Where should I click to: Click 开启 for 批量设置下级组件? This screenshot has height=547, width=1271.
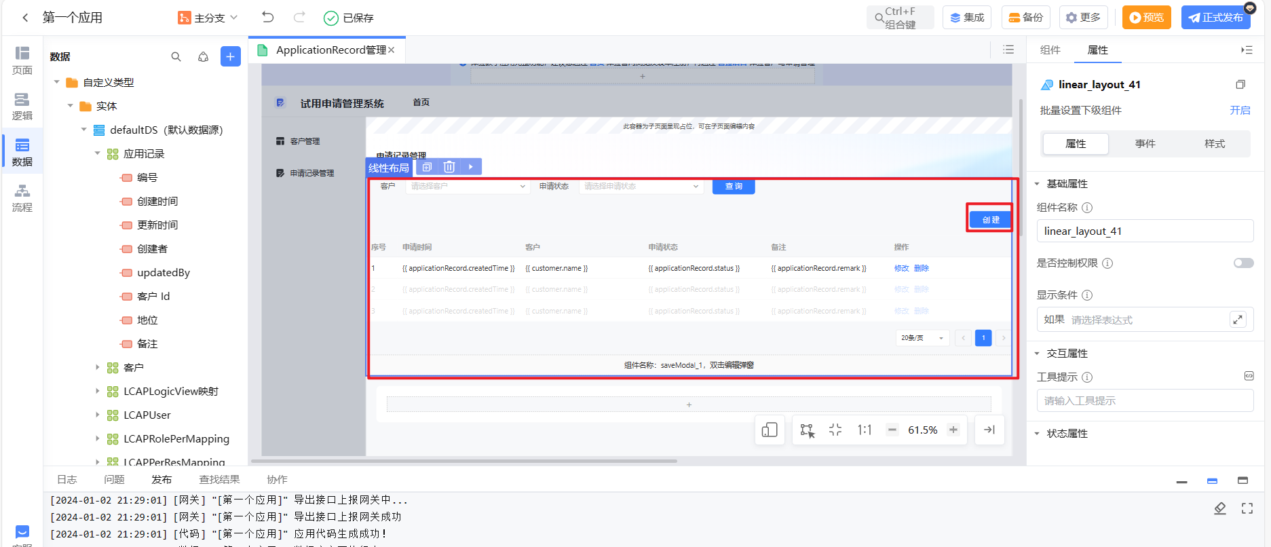(x=1240, y=111)
